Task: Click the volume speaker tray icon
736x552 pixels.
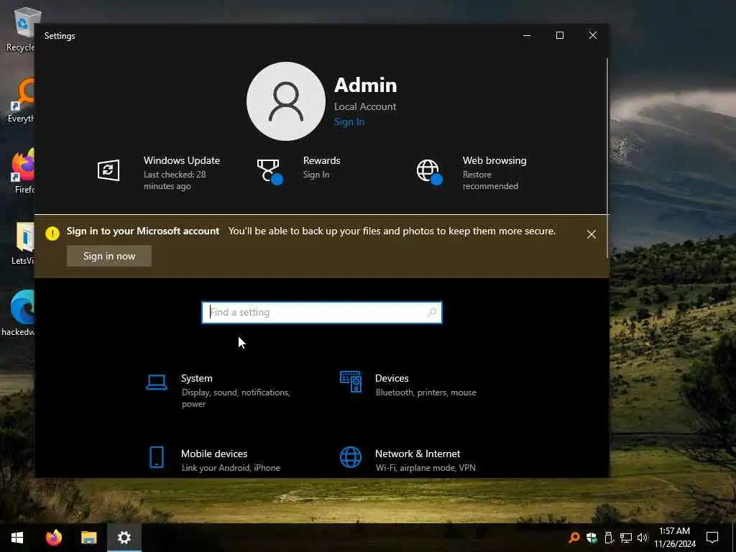Action: click(643, 538)
